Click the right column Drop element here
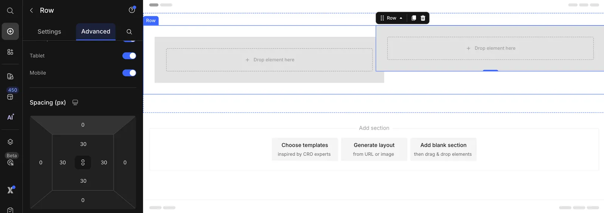 [490, 48]
